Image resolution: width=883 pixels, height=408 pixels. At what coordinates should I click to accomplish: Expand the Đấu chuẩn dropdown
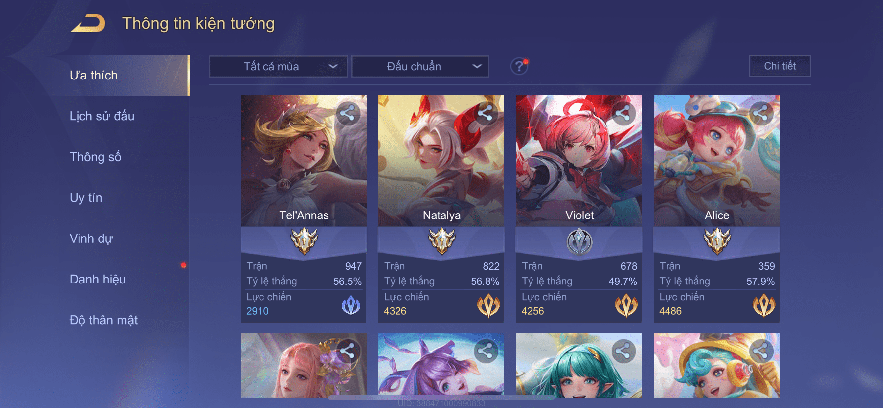click(x=420, y=66)
